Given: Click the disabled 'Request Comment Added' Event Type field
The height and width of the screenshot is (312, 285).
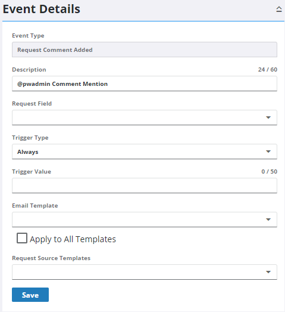Looking at the screenshot, I should point(145,50).
